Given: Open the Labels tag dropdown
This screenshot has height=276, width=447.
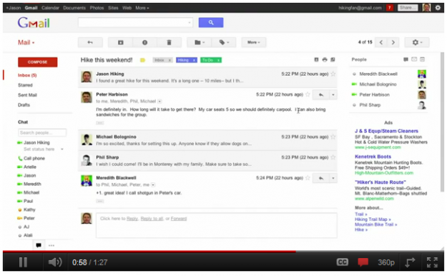Looking at the screenshot, I should [224, 42].
